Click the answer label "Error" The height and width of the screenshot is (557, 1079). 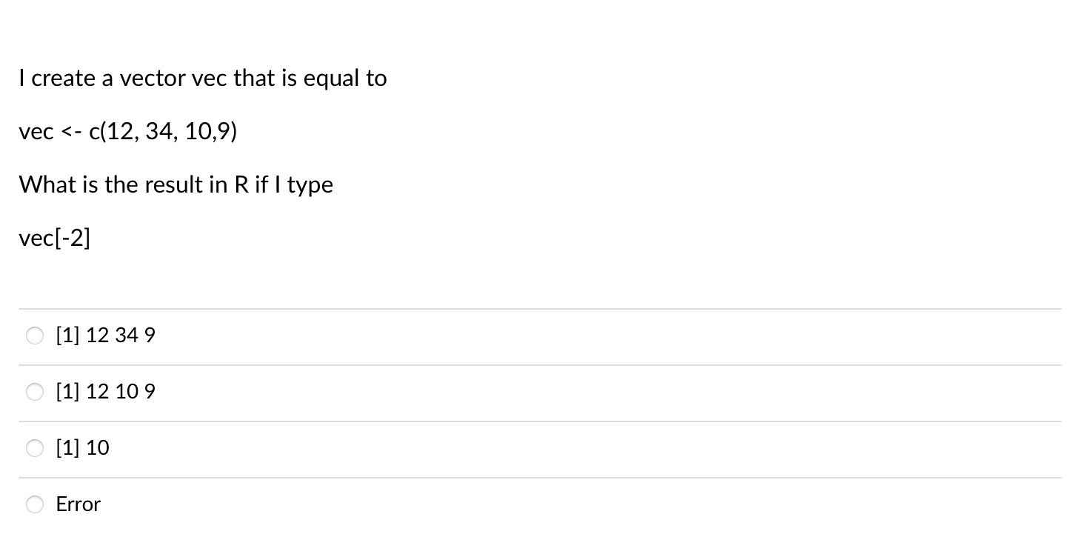(x=77, y=504)
